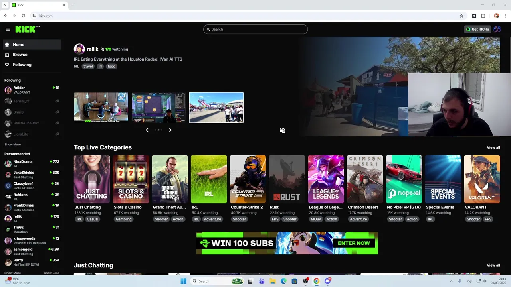This screenshot has width=511, height=287.
Task: Open Following in sidebar
Action: click(32, 65)
